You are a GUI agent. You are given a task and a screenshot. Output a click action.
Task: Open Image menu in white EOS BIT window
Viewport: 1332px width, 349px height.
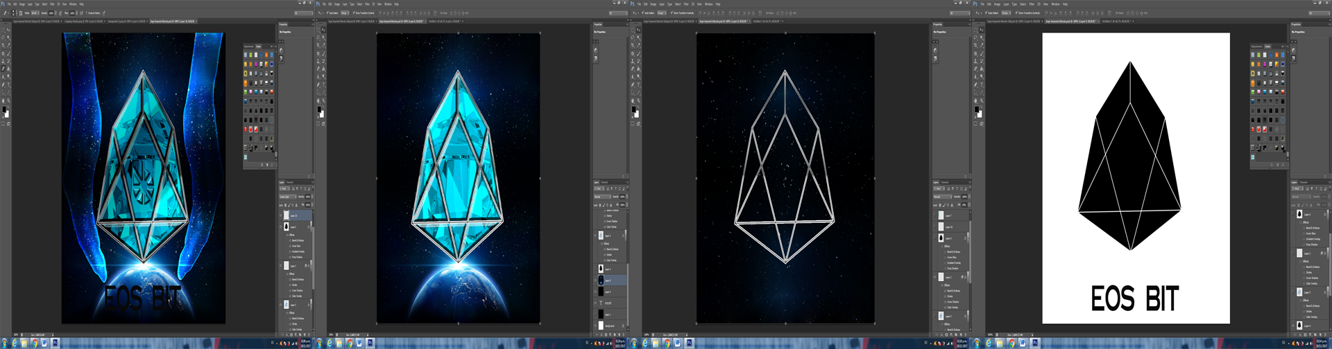[997, 4]
